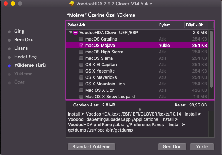The image size is (222, 155).
Task: Click the Eylem column header
Action: coord(170,25)
